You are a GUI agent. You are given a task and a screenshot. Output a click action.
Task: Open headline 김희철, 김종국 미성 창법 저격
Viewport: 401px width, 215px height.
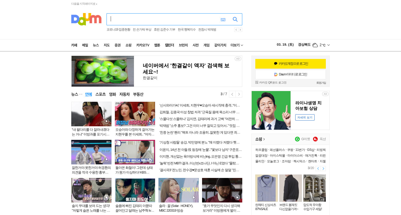click(200, 112)
